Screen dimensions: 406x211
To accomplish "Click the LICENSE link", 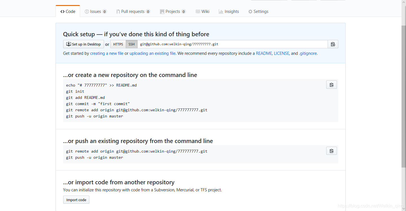I will [x=282, y=53].
